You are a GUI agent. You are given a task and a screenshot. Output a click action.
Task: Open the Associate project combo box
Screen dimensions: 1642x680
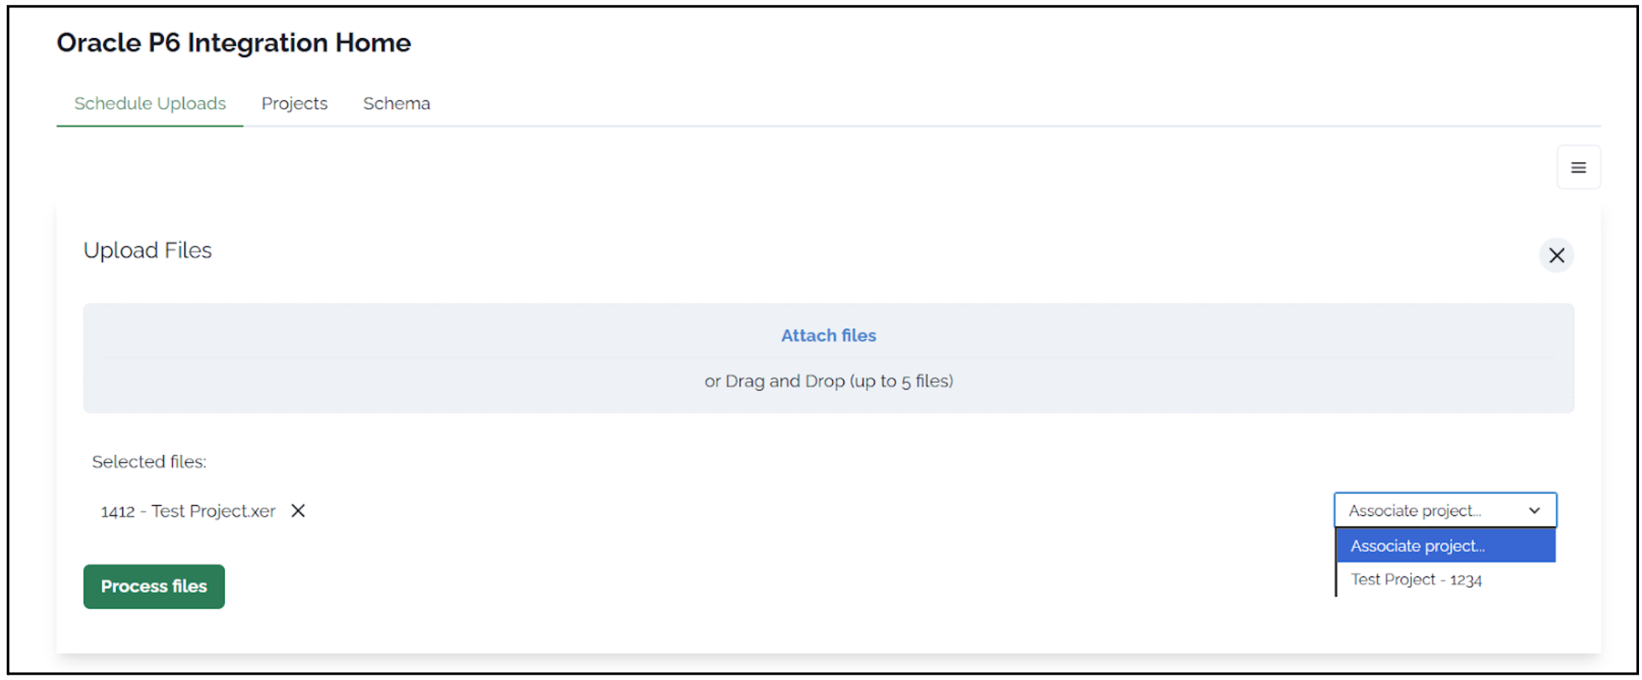pos(1444,510)
